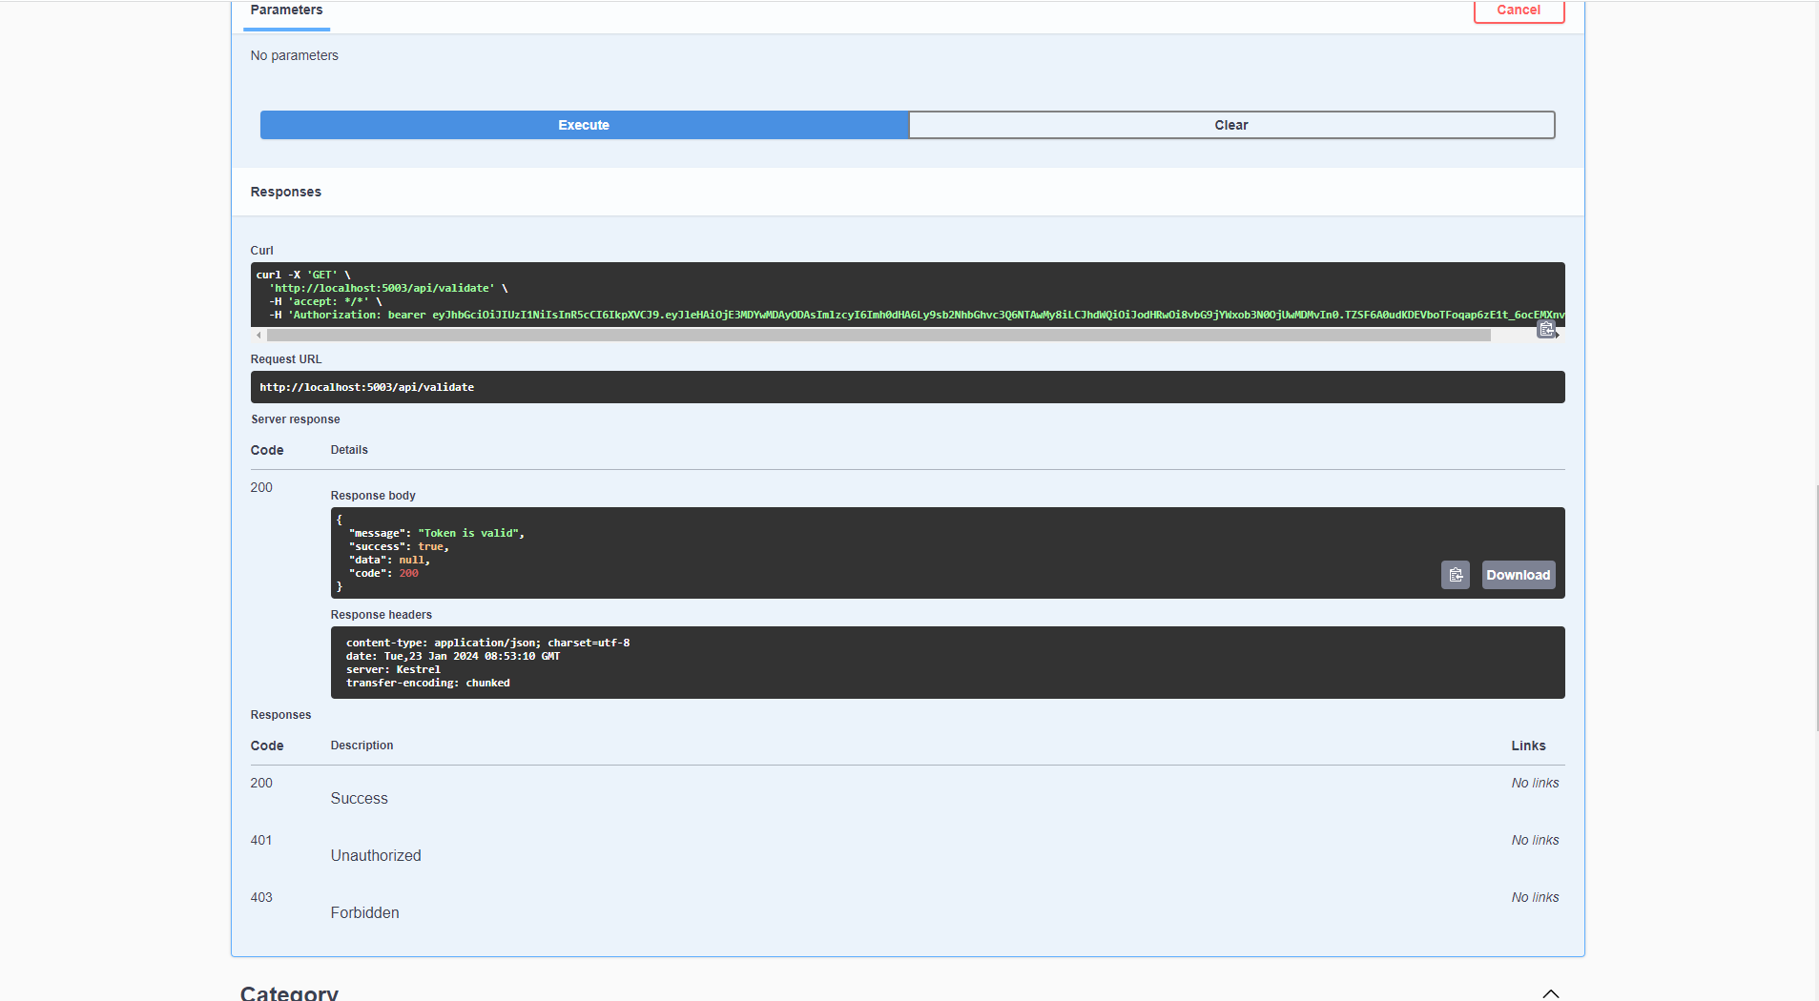
Task: Click the "No parameters" text
Action: pos(294,55)
